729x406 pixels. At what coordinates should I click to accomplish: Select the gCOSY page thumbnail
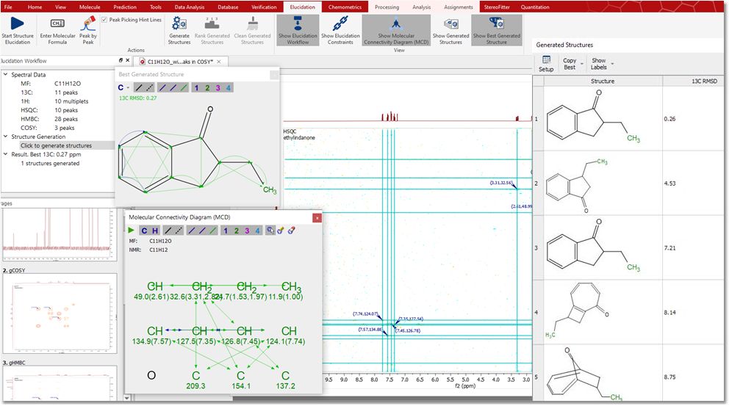(60, 313)
